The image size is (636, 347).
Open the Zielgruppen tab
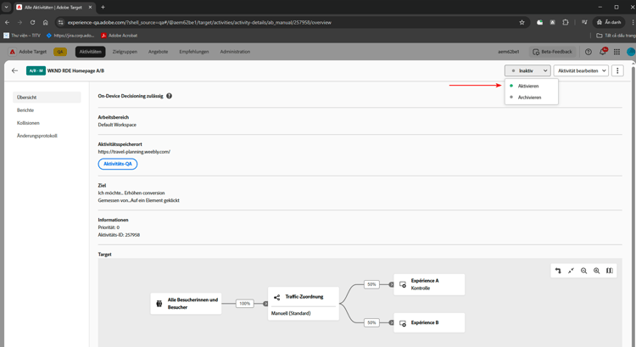click(125, 52)
